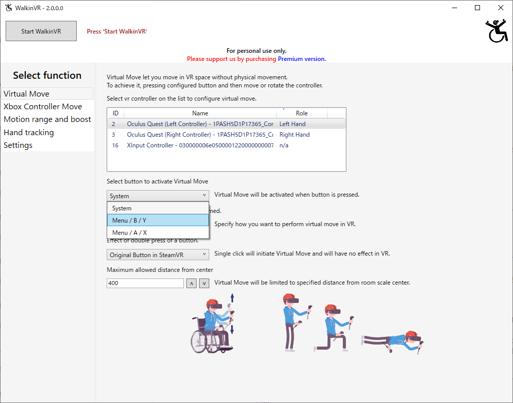Sort list by Role column header

pyautogui.click(x=302, y=113)
